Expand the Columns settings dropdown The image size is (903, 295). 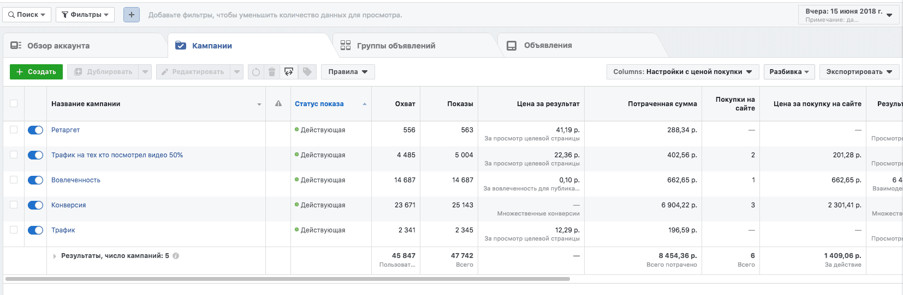682,72
